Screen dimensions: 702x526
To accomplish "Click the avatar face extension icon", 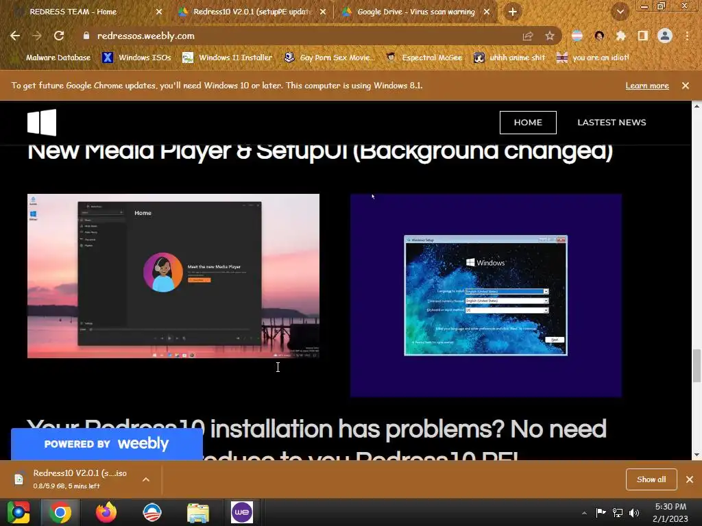I will [599, 36].
